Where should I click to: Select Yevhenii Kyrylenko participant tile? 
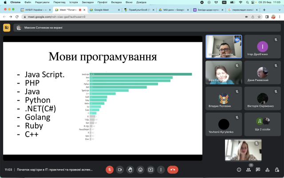tap(224, 124)
